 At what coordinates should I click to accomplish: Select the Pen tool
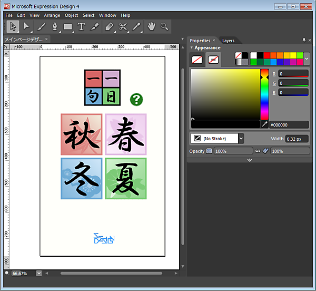click(x=54, y=26)
